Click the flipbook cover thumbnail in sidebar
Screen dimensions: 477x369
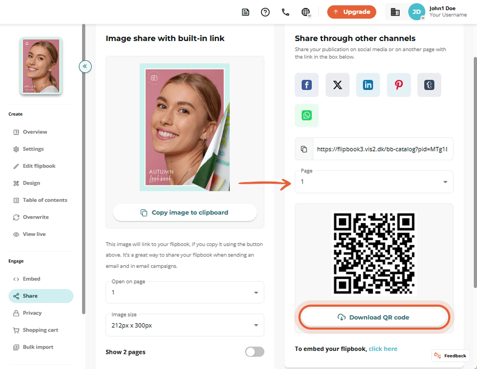pos(41,66)
